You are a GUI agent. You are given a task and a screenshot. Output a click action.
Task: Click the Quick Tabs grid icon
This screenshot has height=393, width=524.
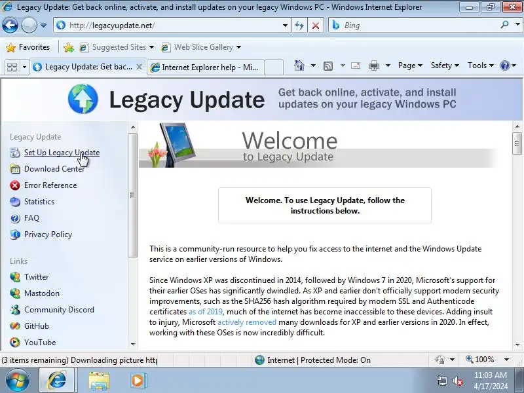pyautogui.click(x=12, y=67)
